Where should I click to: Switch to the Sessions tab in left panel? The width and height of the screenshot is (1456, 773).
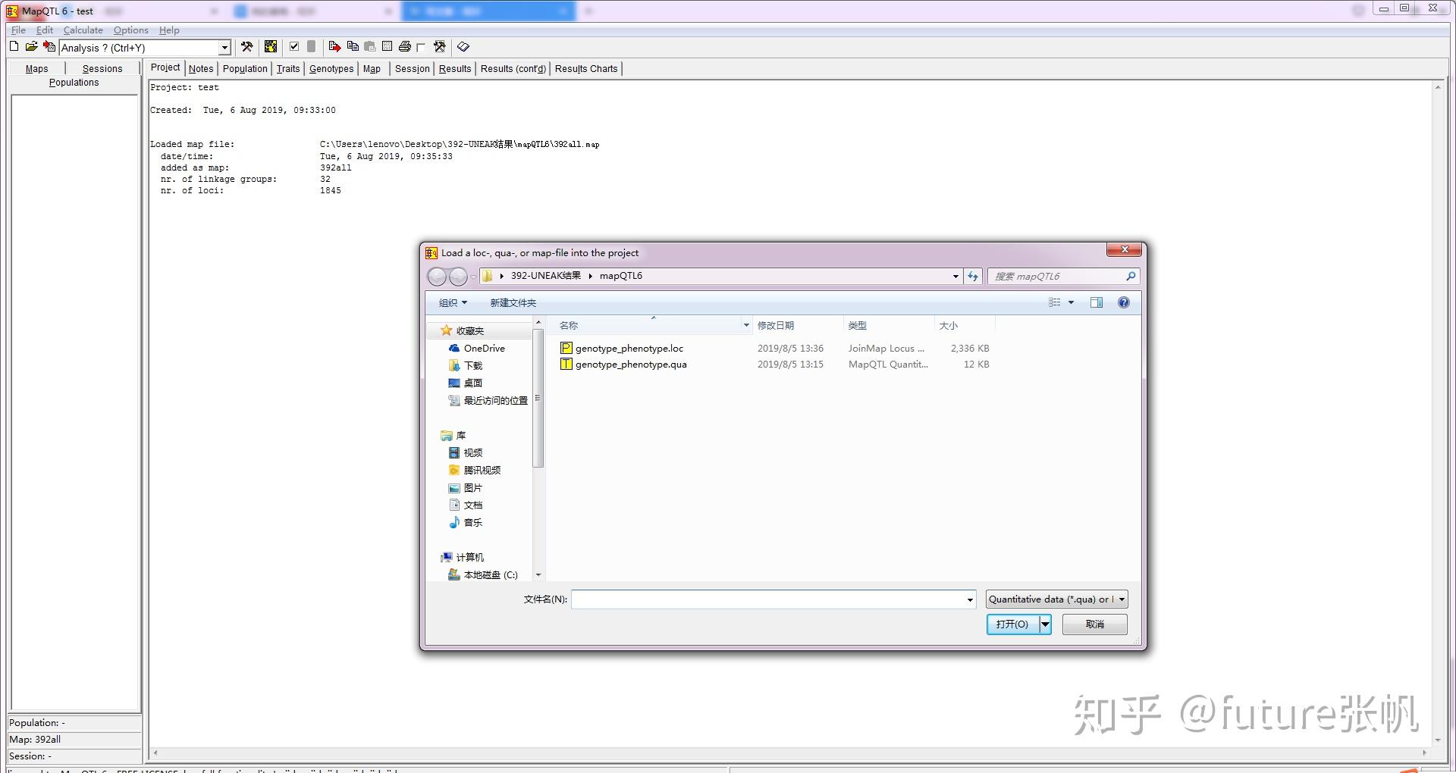click(102, 68)
